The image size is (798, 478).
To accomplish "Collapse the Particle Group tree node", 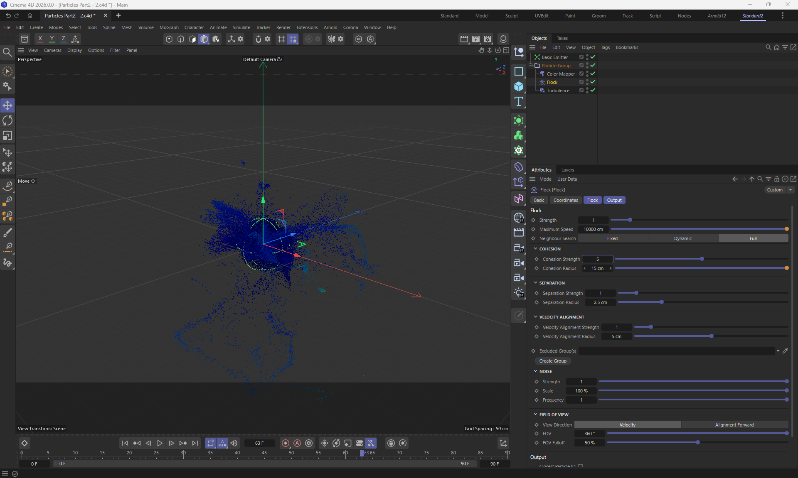I will 531,66.
